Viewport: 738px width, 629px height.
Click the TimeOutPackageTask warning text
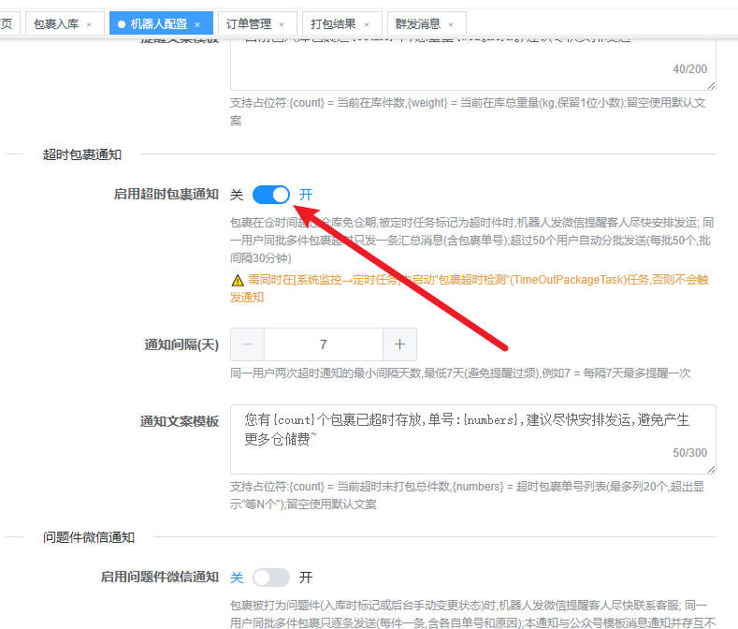point(470,288)
